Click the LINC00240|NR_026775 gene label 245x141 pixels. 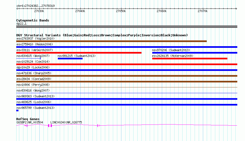click(x=66, y=122)
